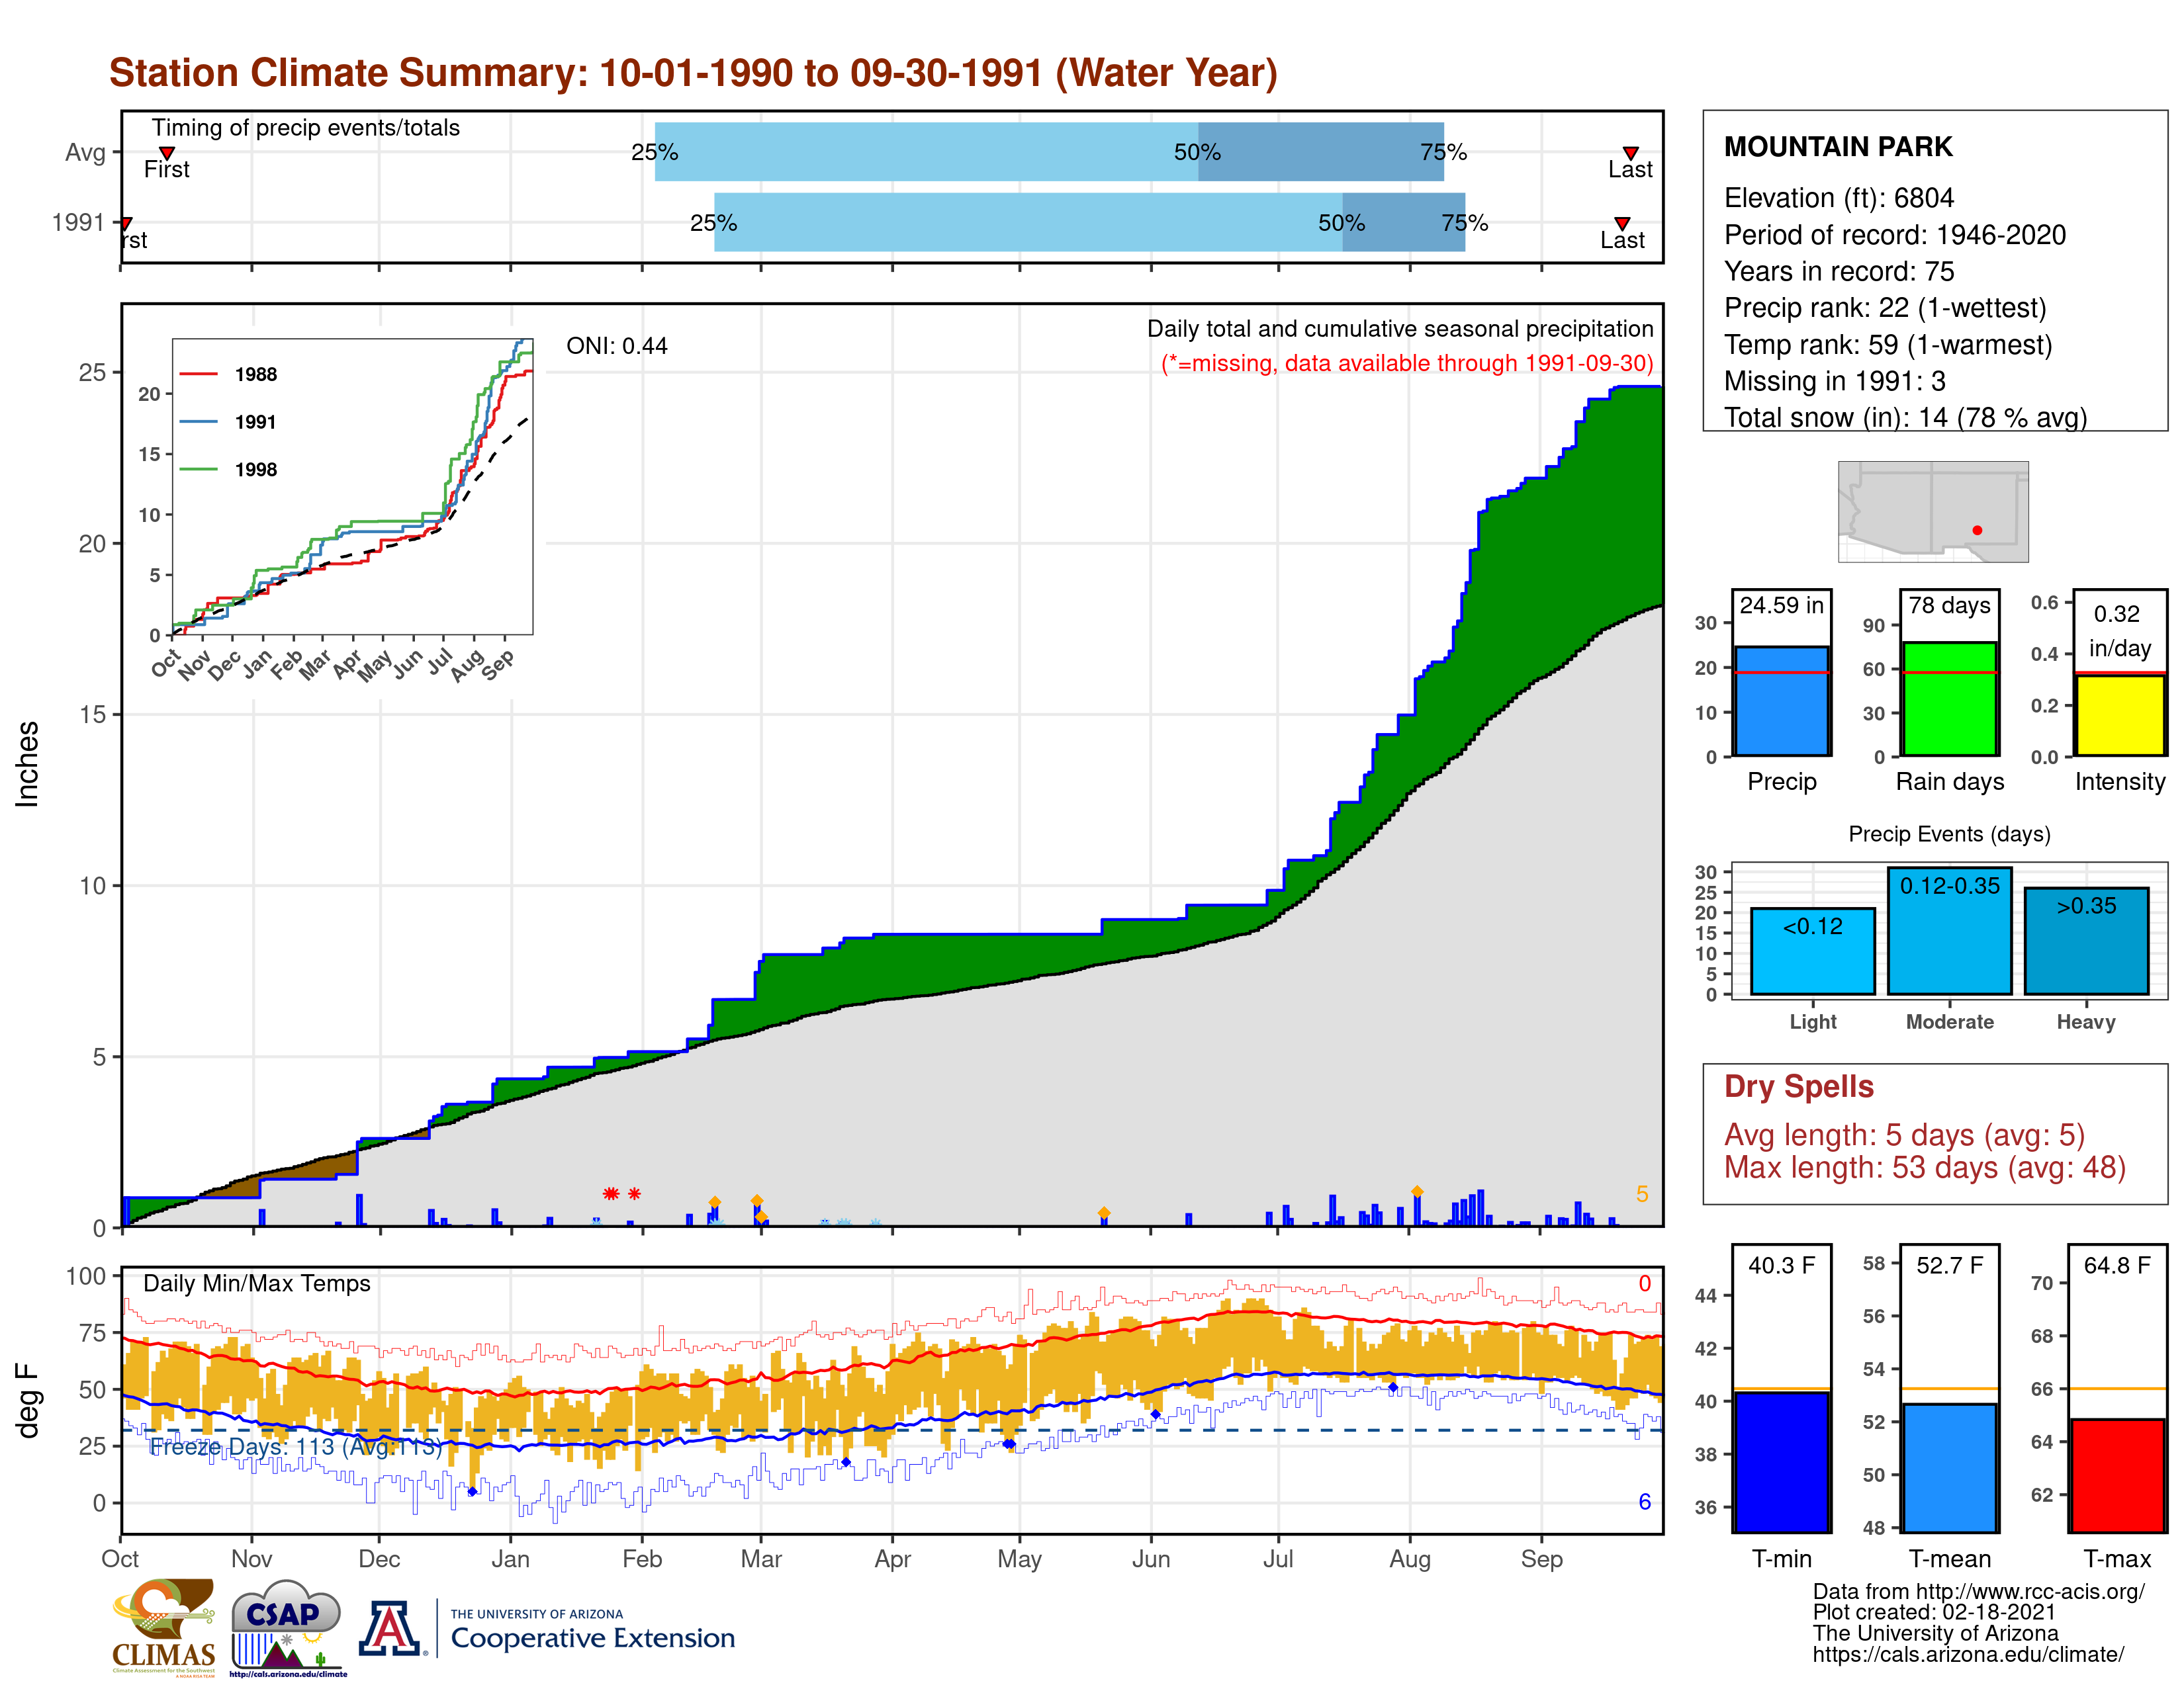The height and width of the screenshot is (1687, 2184).
Task: Click the Elevation (ft): 6804 line
Action: pos(1838,198)
